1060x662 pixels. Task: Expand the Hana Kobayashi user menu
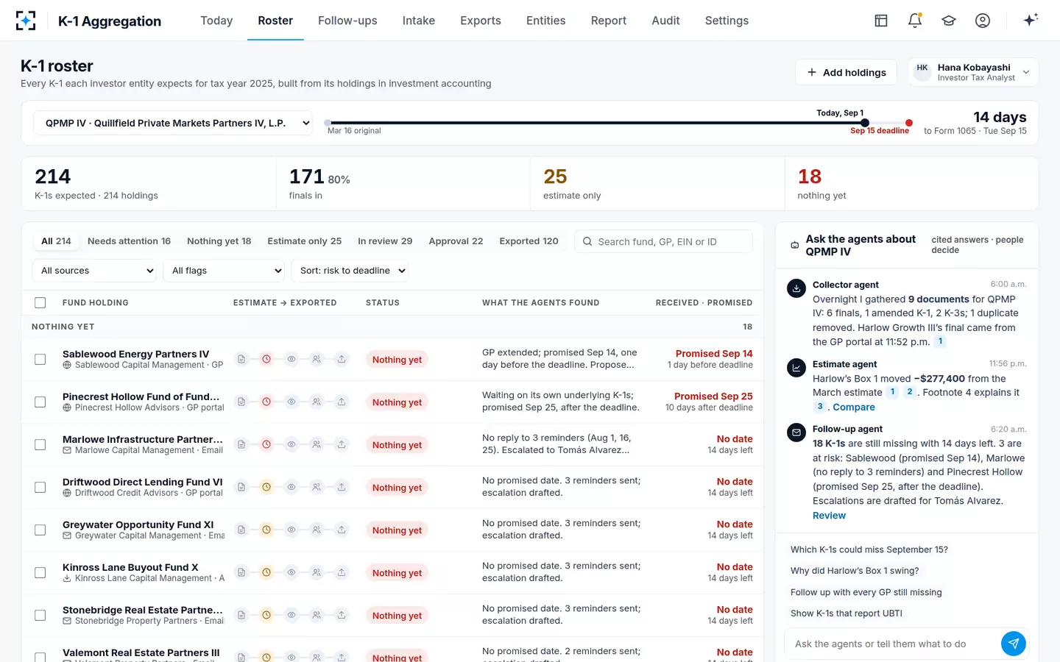[973, 72]
